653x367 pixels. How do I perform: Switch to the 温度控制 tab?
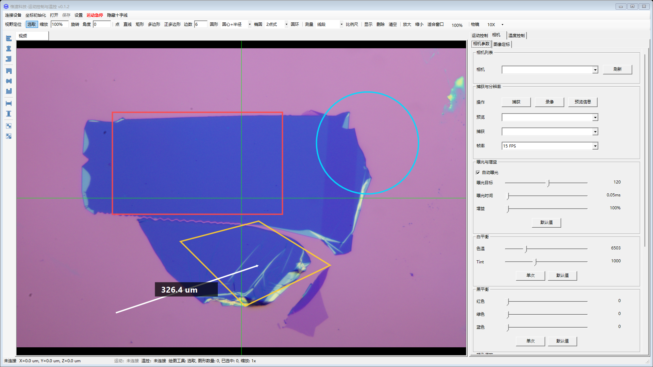coord(517,35)
